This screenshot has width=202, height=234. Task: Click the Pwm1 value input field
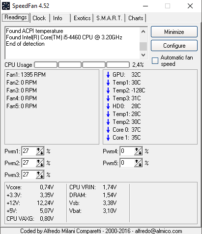pyautogui.click(x=29, y=151)
